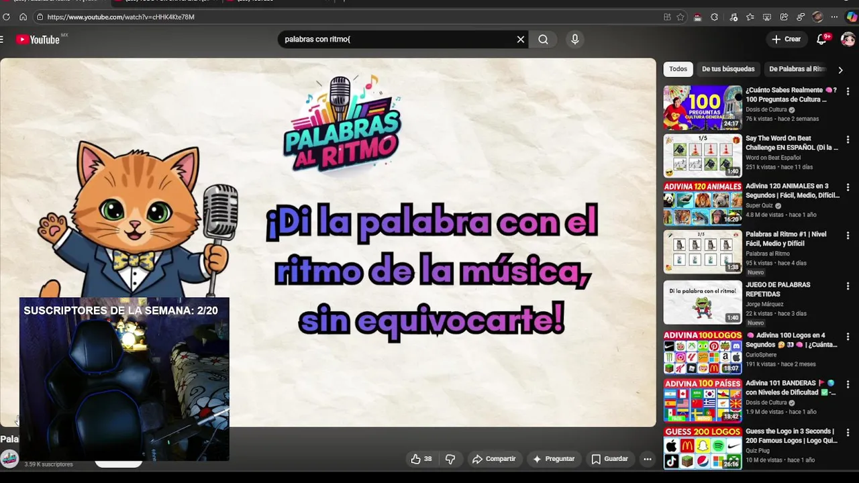Click the Crear button
This screenshot has width=859, height=483.
(786, 40)
